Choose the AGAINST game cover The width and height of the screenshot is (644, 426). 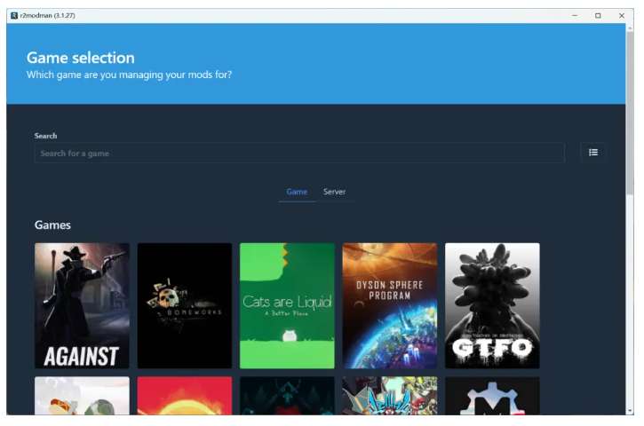point(82,305)
